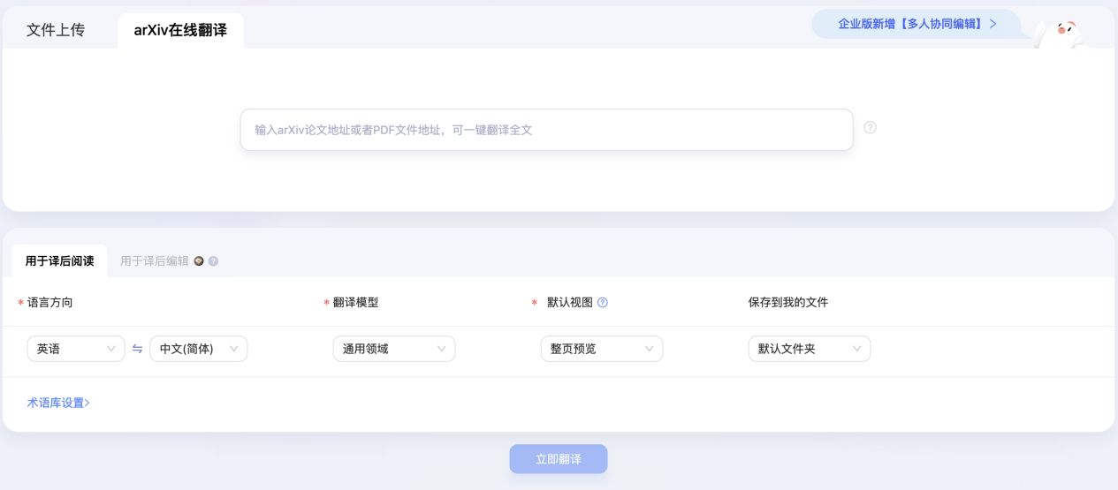Viewport: 1118px width, 490px height.
Task: Open the 中文(简体) target language dropdown
Action: pyautogui.click(x=199, y=349)
